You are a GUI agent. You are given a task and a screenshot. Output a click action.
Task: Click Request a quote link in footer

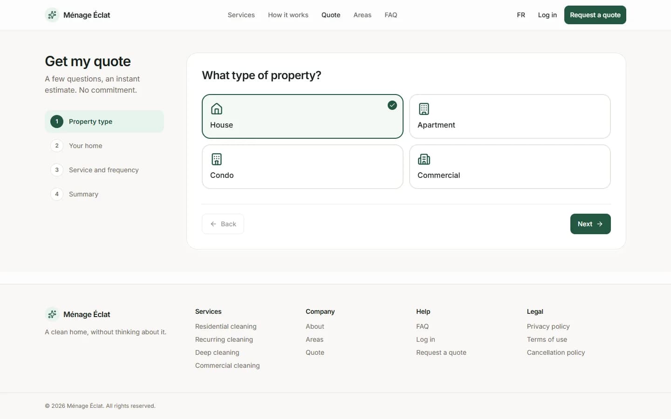click(441, 352)
